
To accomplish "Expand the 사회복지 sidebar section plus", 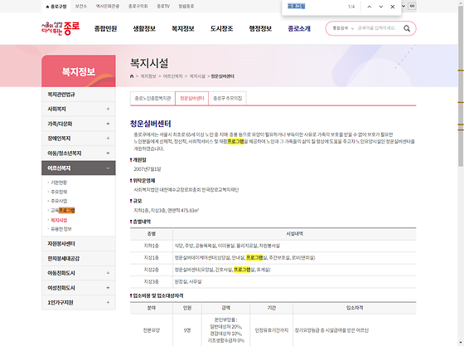I will [x=108, y=109].
